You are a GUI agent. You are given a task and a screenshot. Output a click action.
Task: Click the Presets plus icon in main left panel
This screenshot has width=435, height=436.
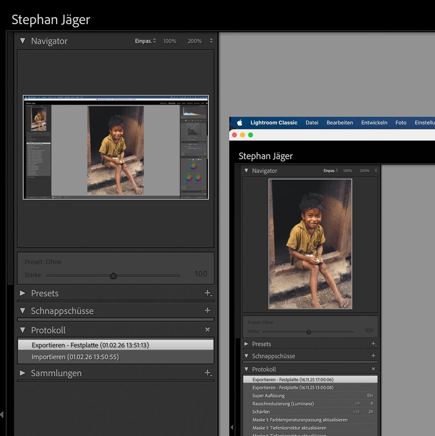pos(208,293)
